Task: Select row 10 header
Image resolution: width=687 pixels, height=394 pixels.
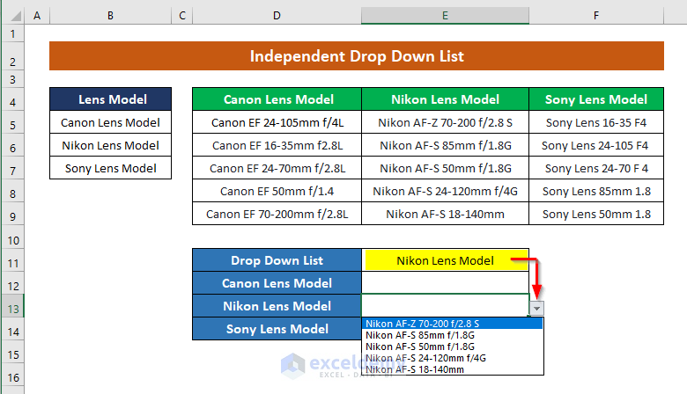Action: (x=12, y=237)
